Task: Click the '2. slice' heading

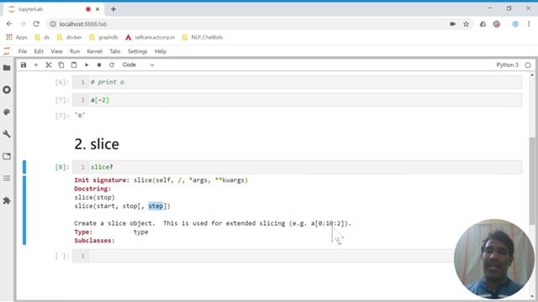Action: pos(97,144)
